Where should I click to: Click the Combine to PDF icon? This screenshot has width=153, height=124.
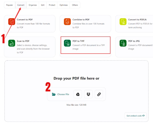point(67,22)
